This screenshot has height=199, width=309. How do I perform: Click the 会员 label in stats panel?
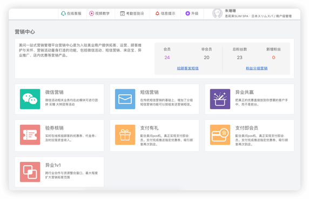pyautogui.click(x=167, y=49)
